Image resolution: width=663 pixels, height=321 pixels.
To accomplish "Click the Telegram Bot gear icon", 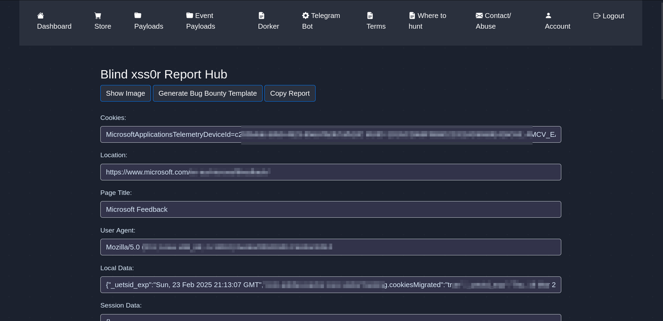I will click(x=306, y=15).
